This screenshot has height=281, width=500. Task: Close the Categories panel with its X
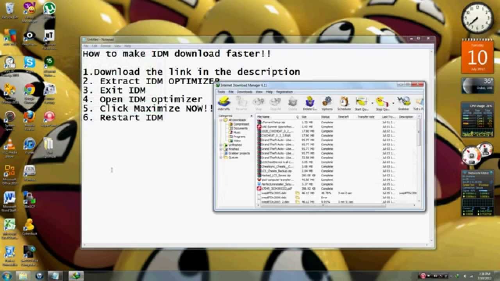252,116
